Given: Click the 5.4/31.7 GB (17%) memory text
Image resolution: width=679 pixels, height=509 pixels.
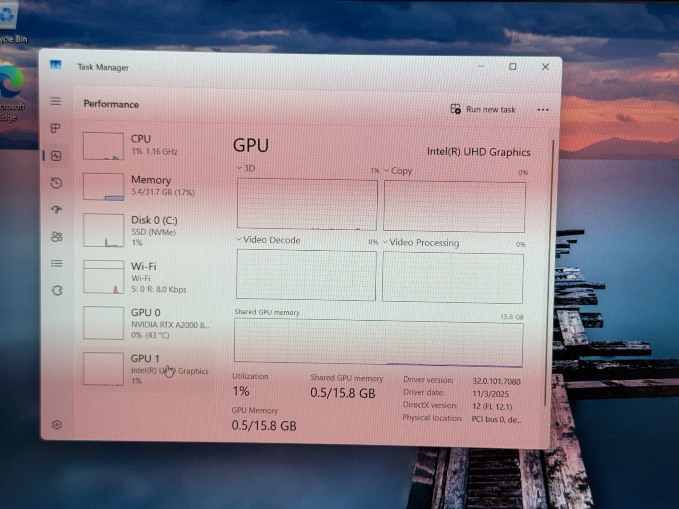Looking at the screenshot, I should click(x=163, y=192).
